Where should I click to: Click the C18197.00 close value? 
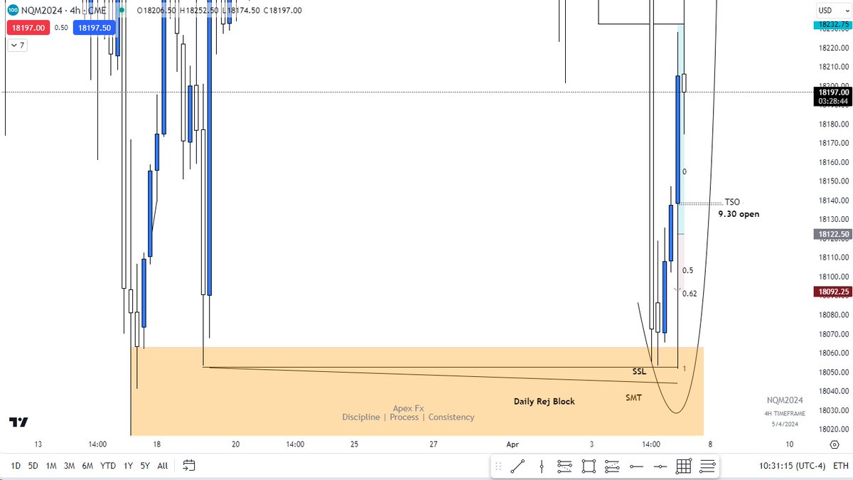[281, 11]
